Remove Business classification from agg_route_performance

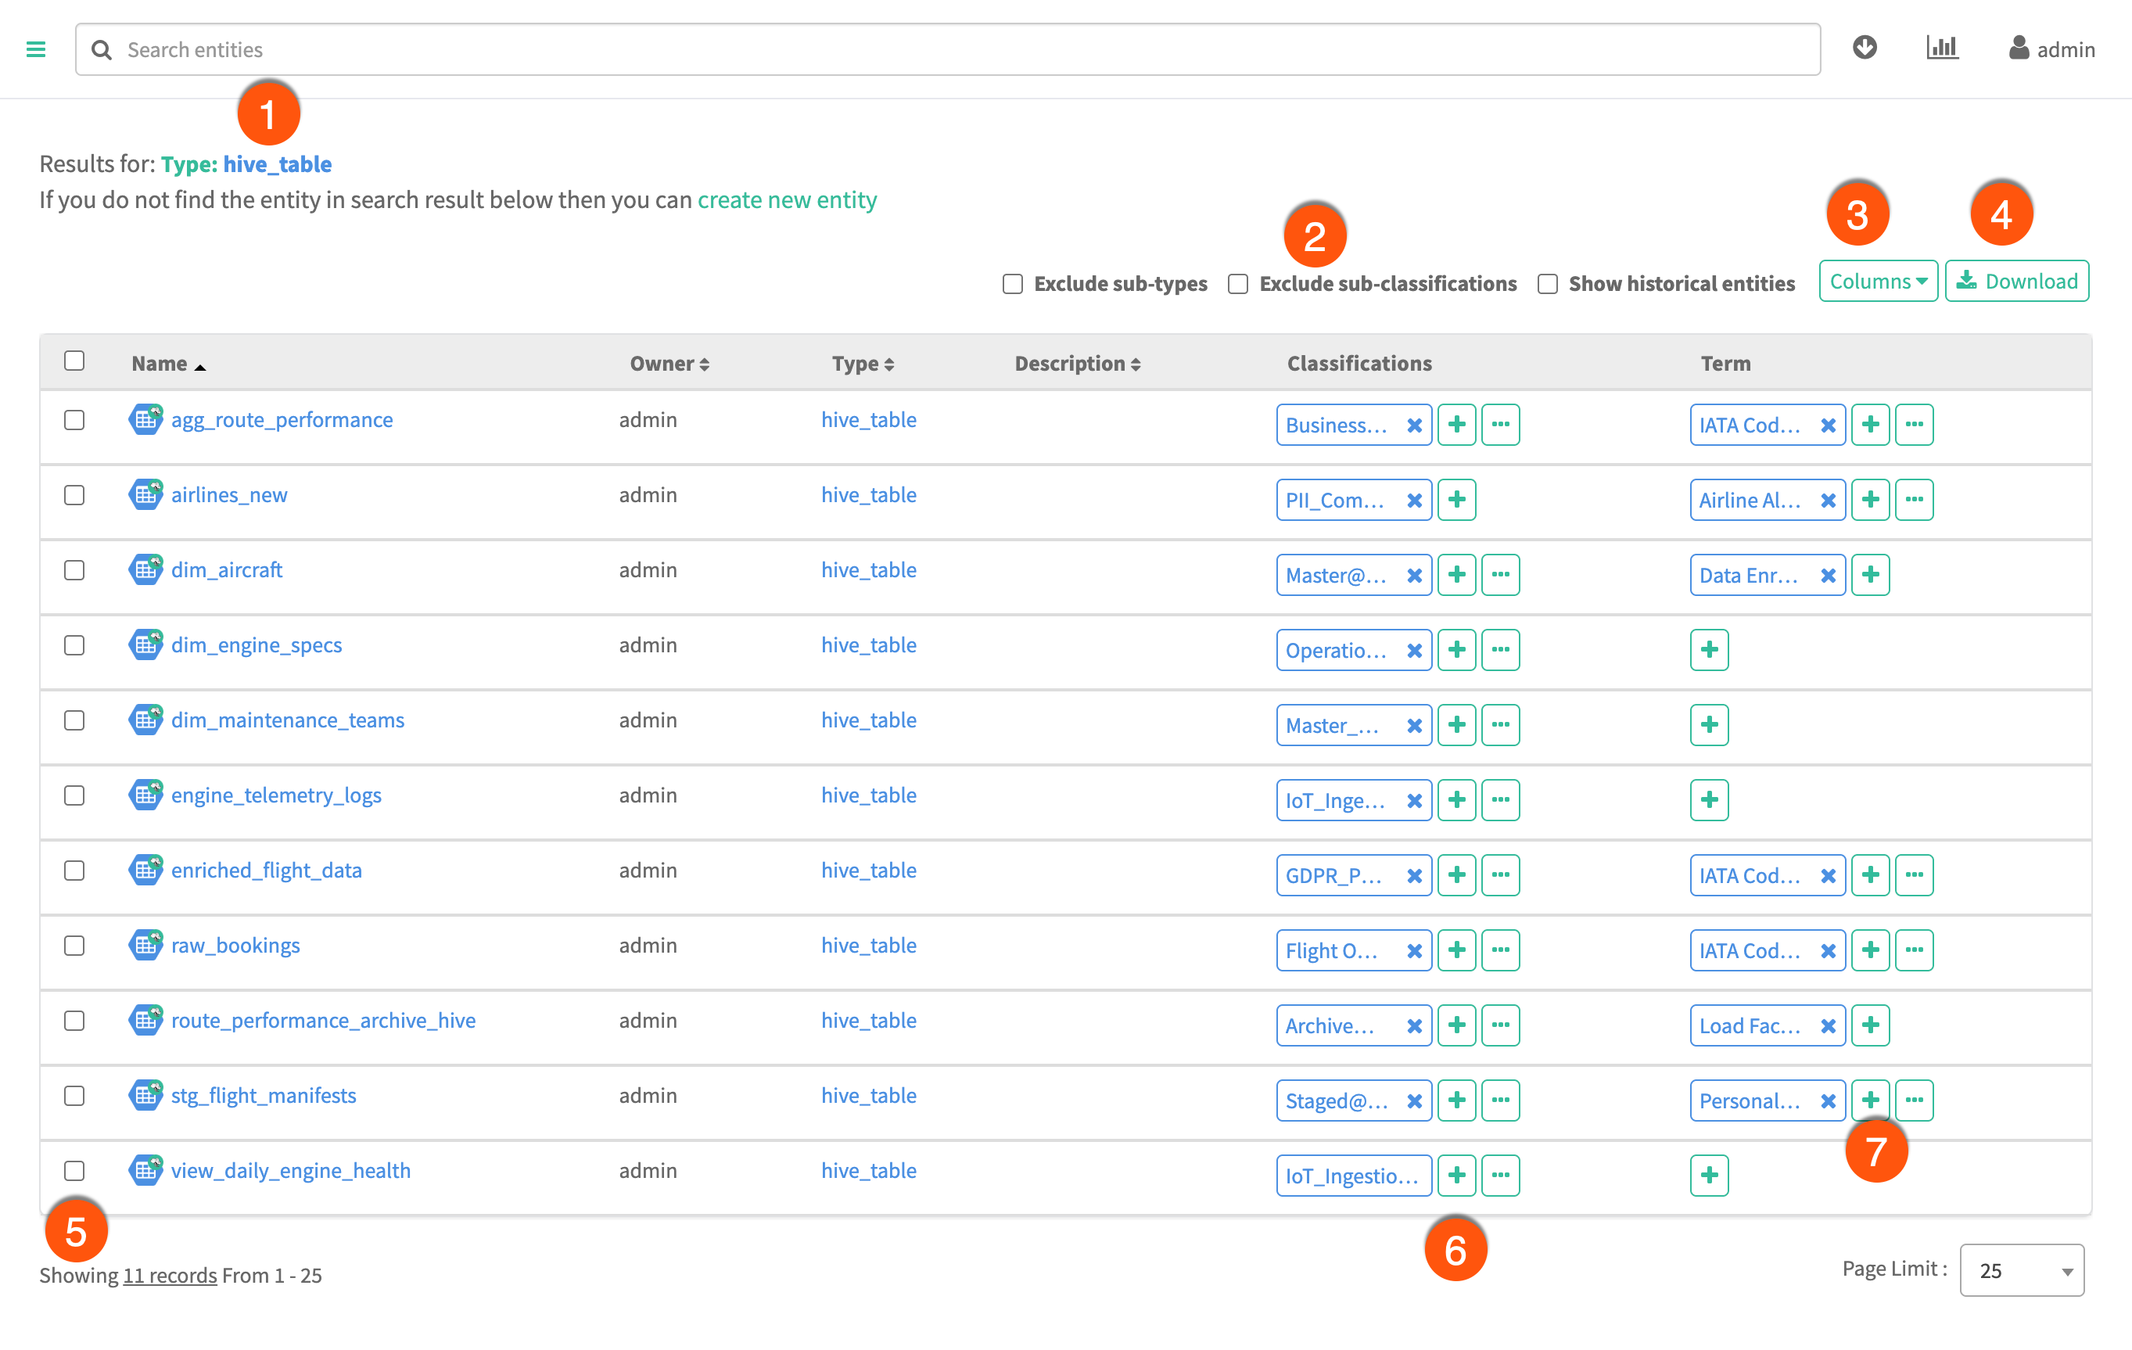tap(1414, 425)
